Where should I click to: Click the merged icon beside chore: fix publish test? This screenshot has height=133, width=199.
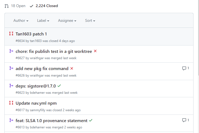tap(11, 51)
